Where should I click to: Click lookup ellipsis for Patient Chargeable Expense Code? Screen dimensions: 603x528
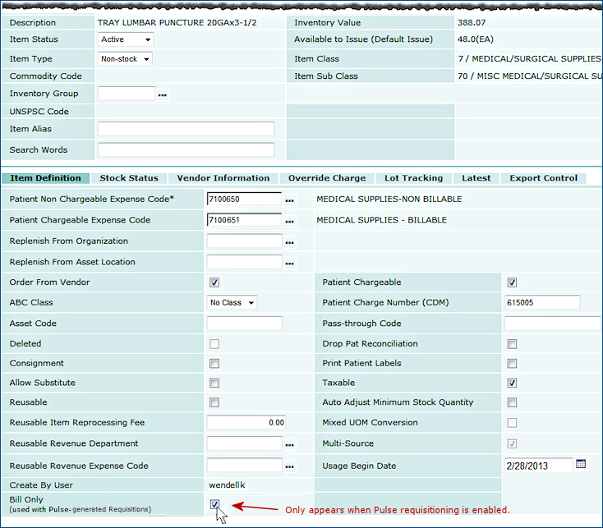tap(289, 221)
